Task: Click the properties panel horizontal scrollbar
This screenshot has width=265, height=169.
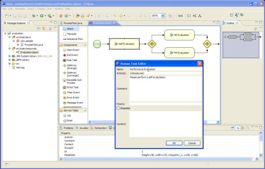Action: coord(158,159)
